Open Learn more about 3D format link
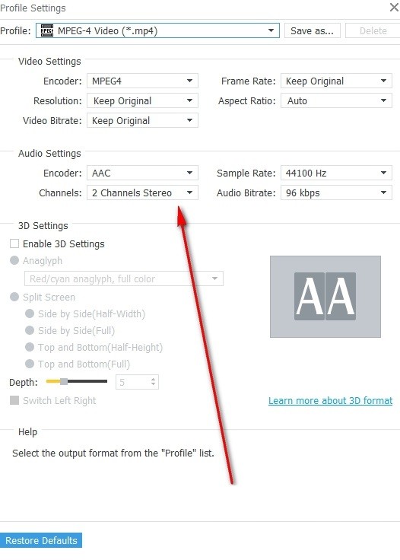Screen dimensions: 400x560 tap(331, 401)
